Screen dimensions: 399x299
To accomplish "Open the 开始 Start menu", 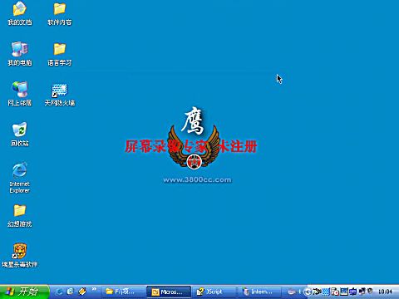I will (24, 292).
